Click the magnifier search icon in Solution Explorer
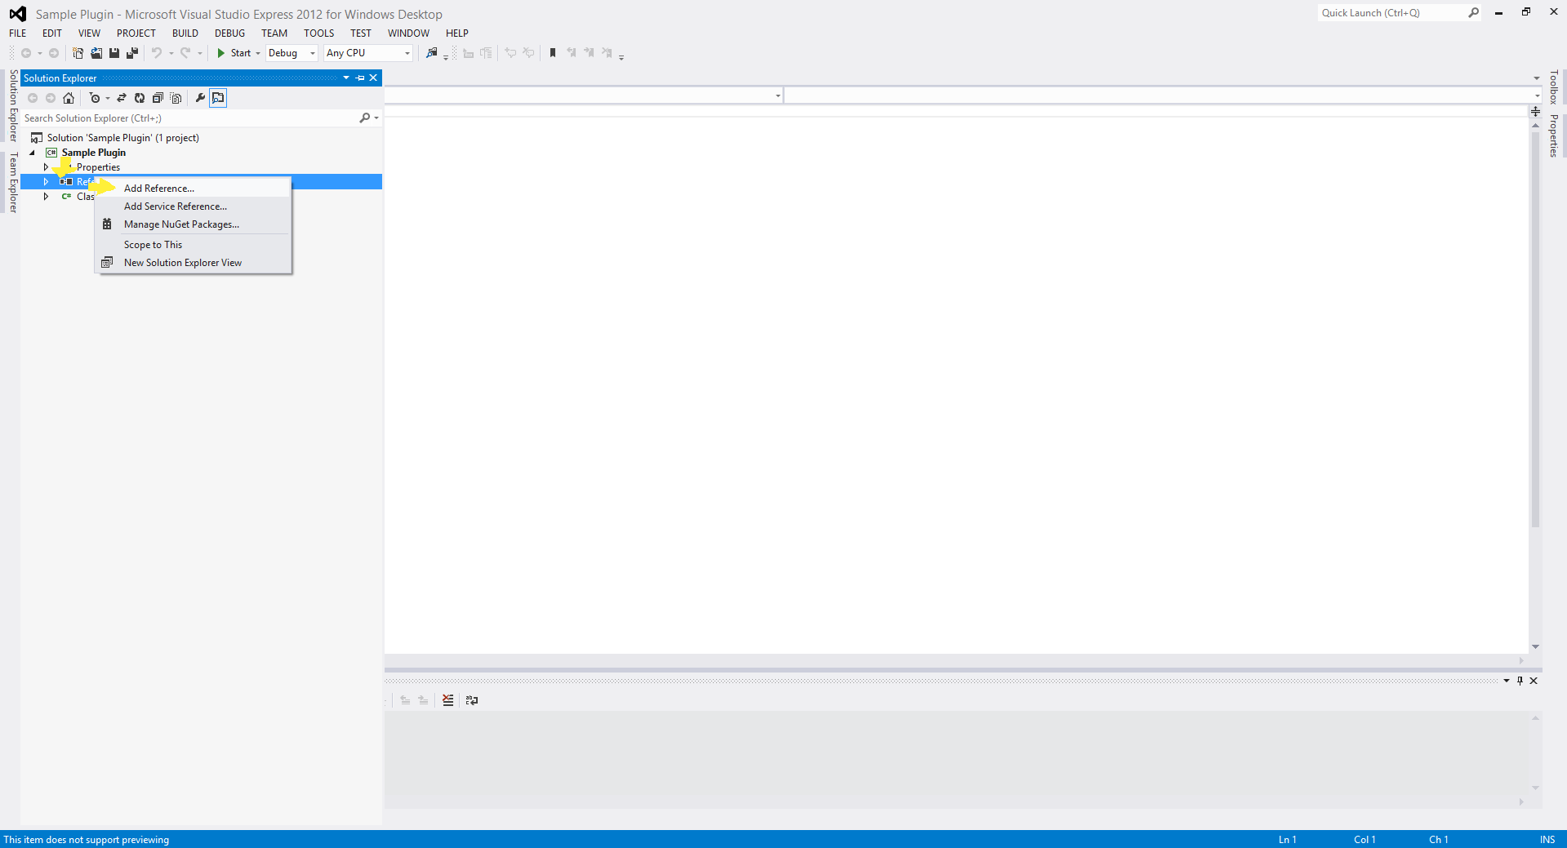1567x848 pixels. [x=365, y=118]
